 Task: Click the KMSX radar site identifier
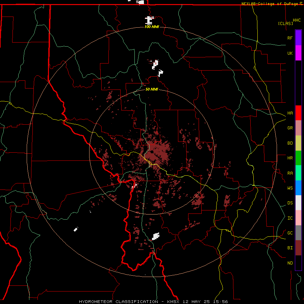click(x=174, y=302)
